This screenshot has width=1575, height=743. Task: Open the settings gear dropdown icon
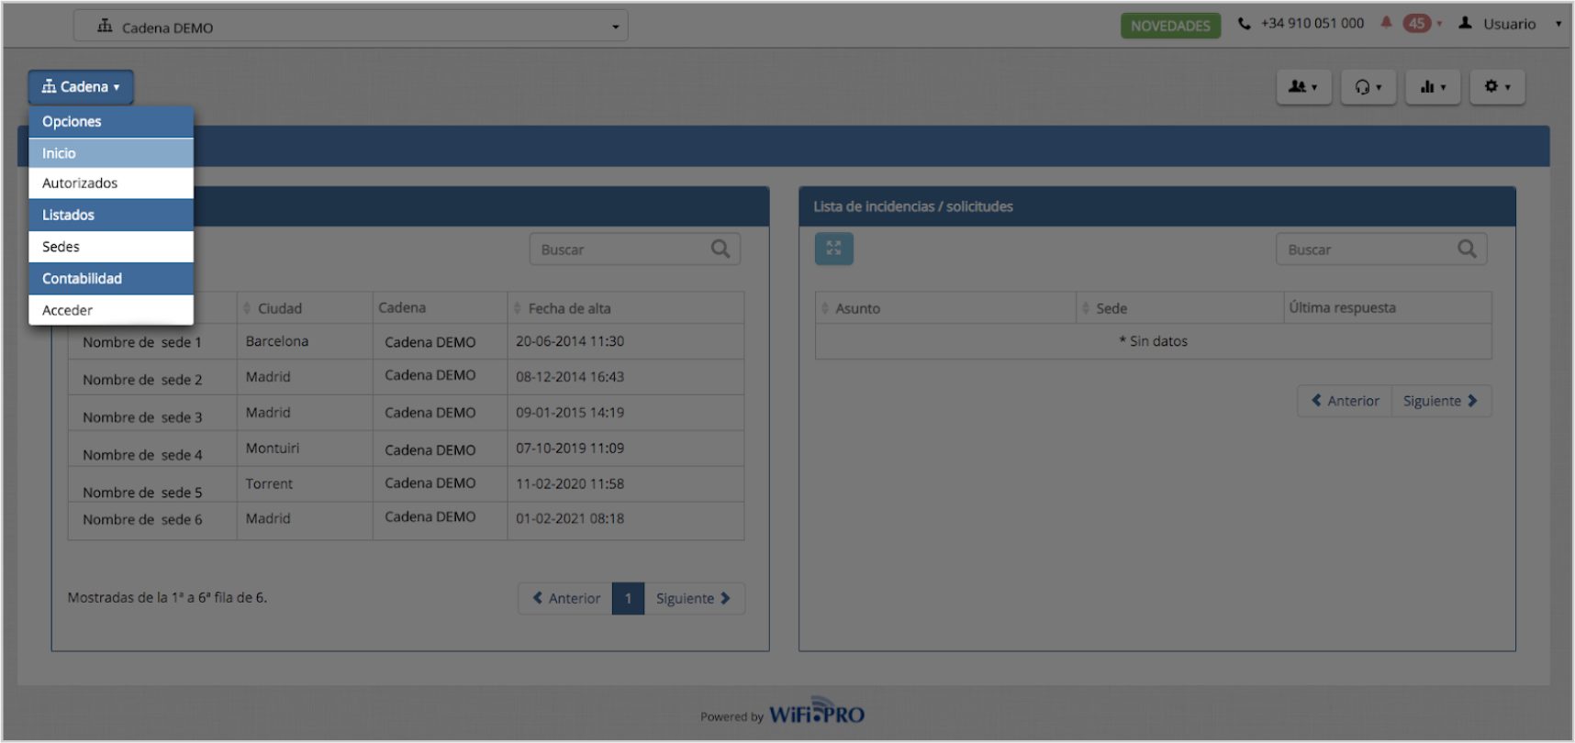pos(1497,87)
